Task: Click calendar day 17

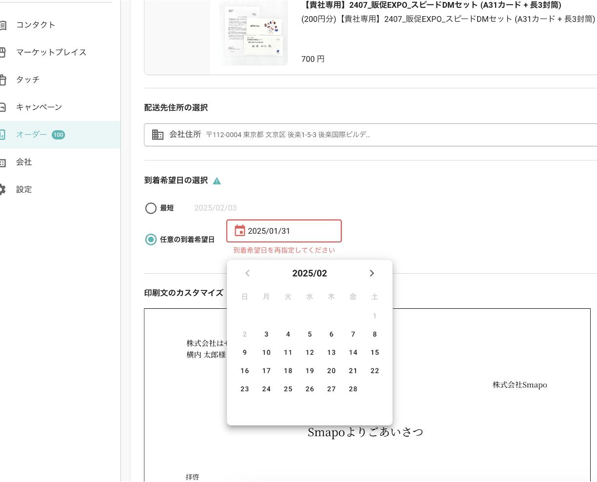Action: tap(266, 371)
